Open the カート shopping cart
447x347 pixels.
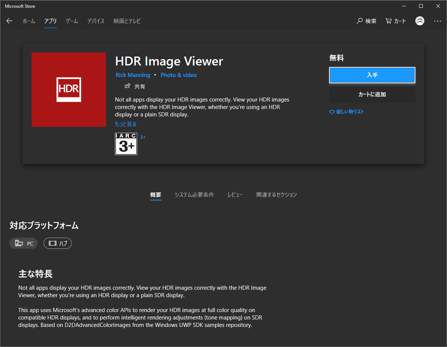pyautogui.click(x=396, y=21)
